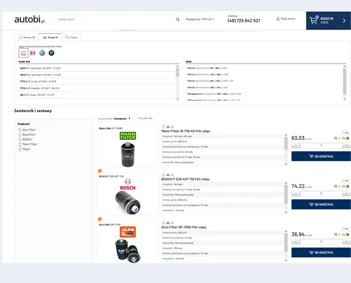Image resolution: width=351 pixels, height=283 pixels.
Task: Click orange gallery icon above Alco Filter image
Action: coord(100,219)
